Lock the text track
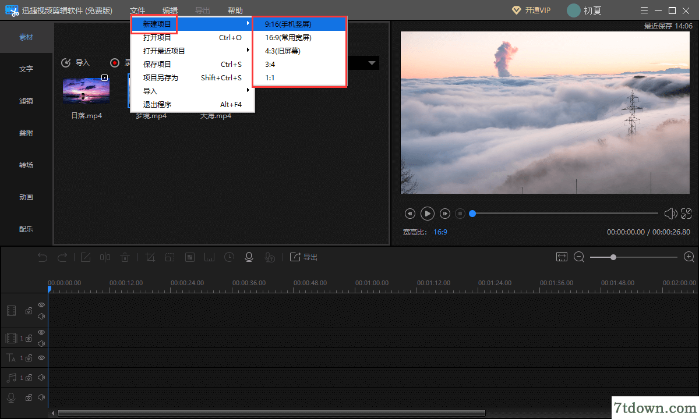This screenshot has width=699, height=419. [x=29, y=358]
